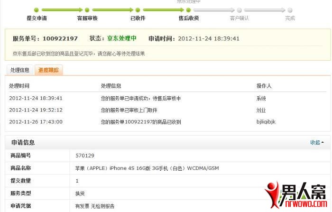Click timestamp 2012-11-26 17:43:00 row
The width and height of the screenshot is (332, 212).
pos(36,122)
